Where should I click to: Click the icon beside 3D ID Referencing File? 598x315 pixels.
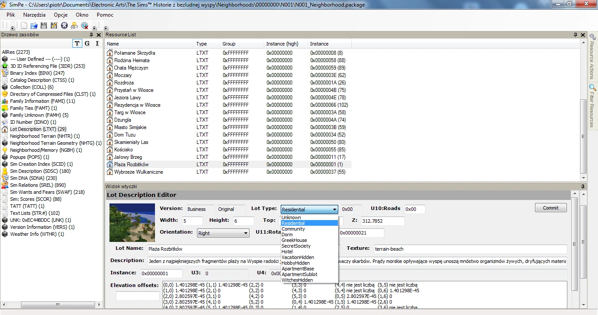(5, 66)
